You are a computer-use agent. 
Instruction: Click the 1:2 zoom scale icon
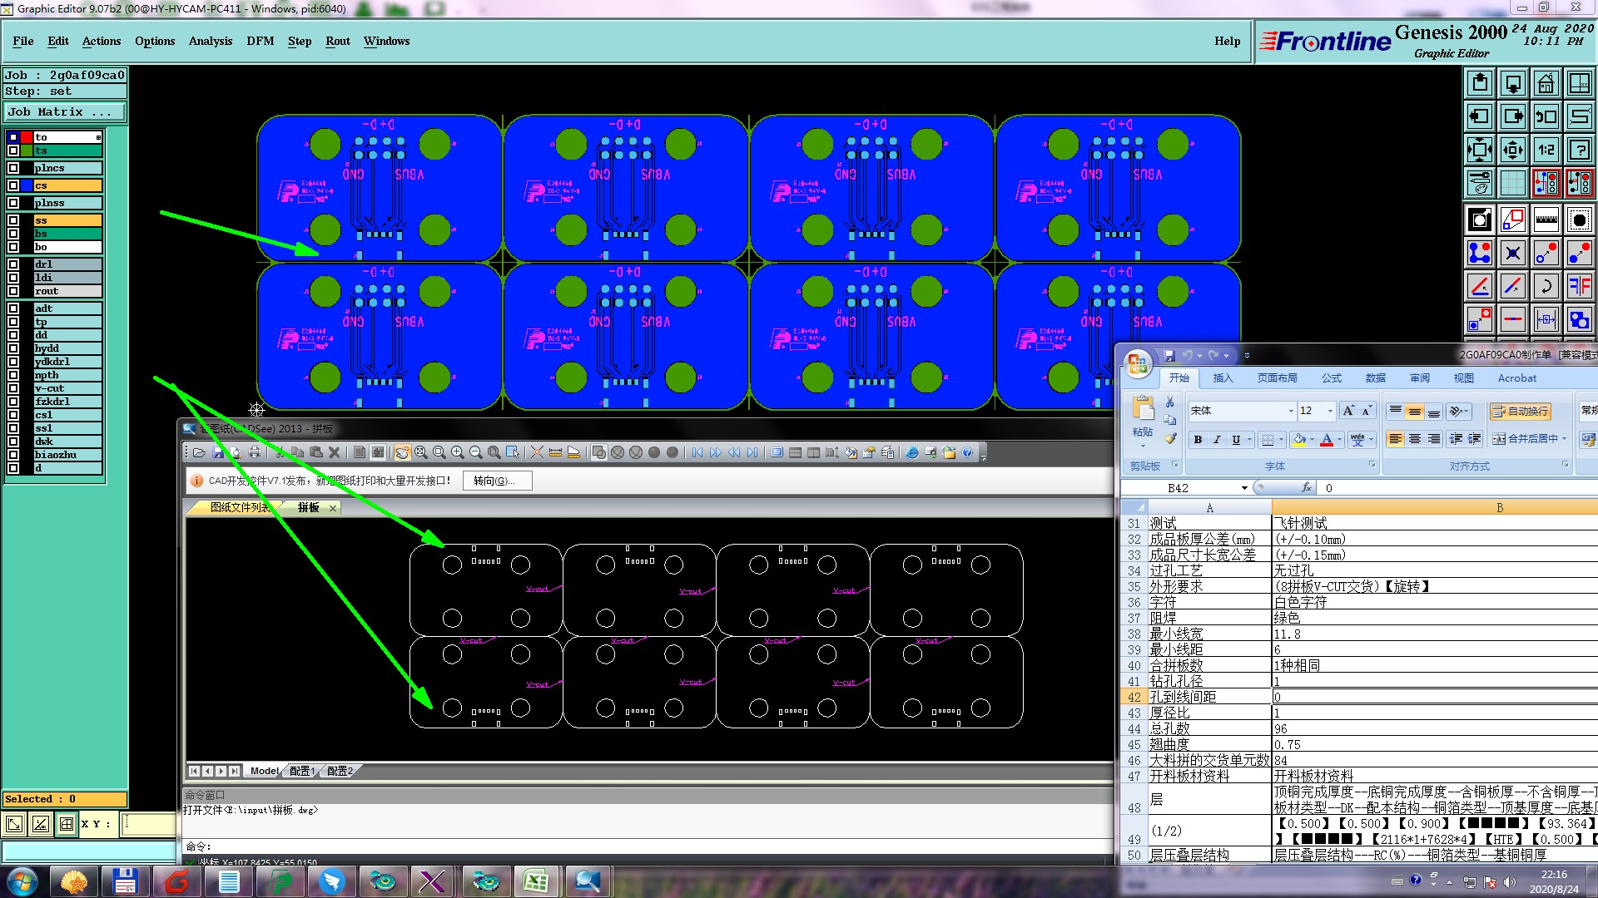click(1546, 150)
